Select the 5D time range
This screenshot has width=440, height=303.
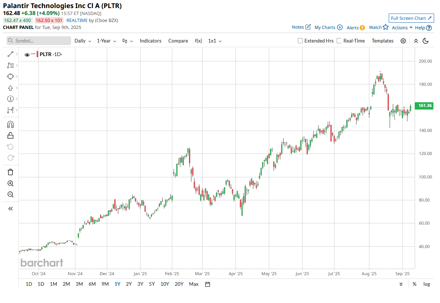(41, 284)
